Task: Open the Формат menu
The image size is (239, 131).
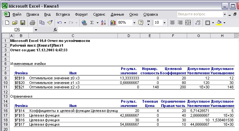Action: click(81, 14)
